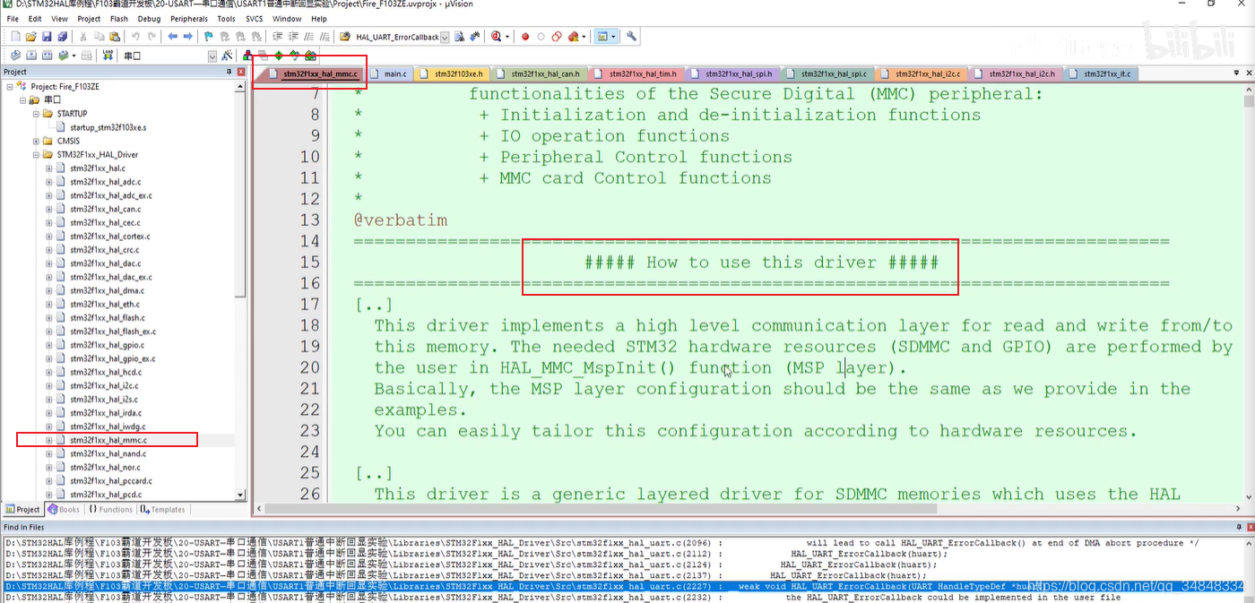Select Find in Files result line (2227)
This screenshot has height=603, width=1255.
pos(624,586)
